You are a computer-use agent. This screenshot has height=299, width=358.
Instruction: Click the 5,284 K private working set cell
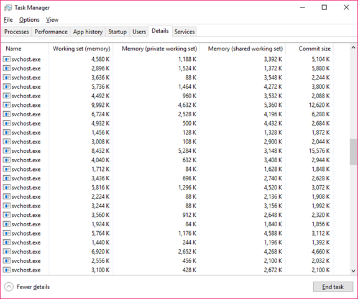[x=187, y=151]
